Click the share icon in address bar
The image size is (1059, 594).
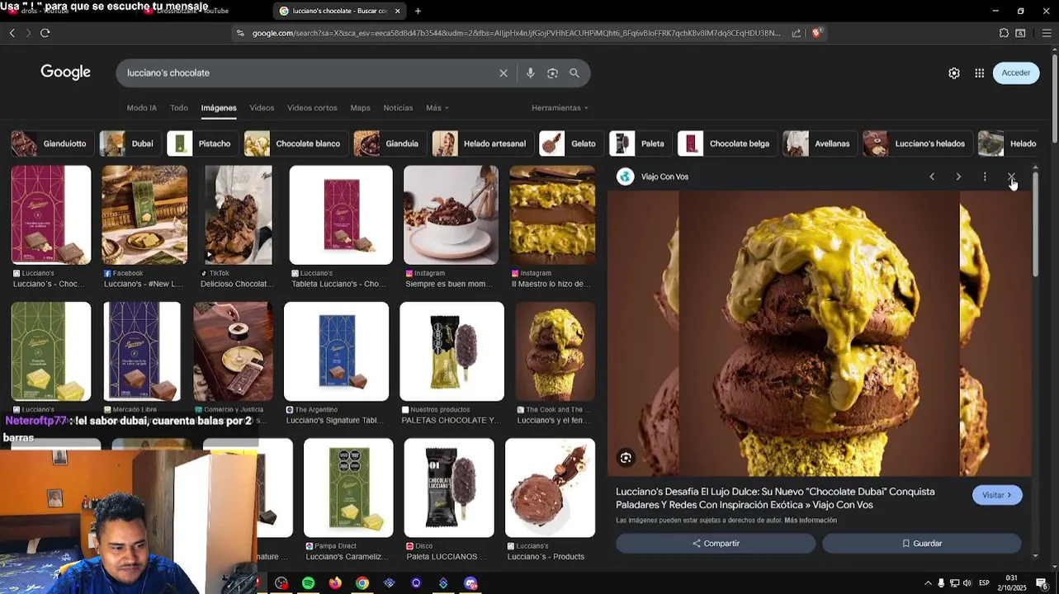[797, 33]
